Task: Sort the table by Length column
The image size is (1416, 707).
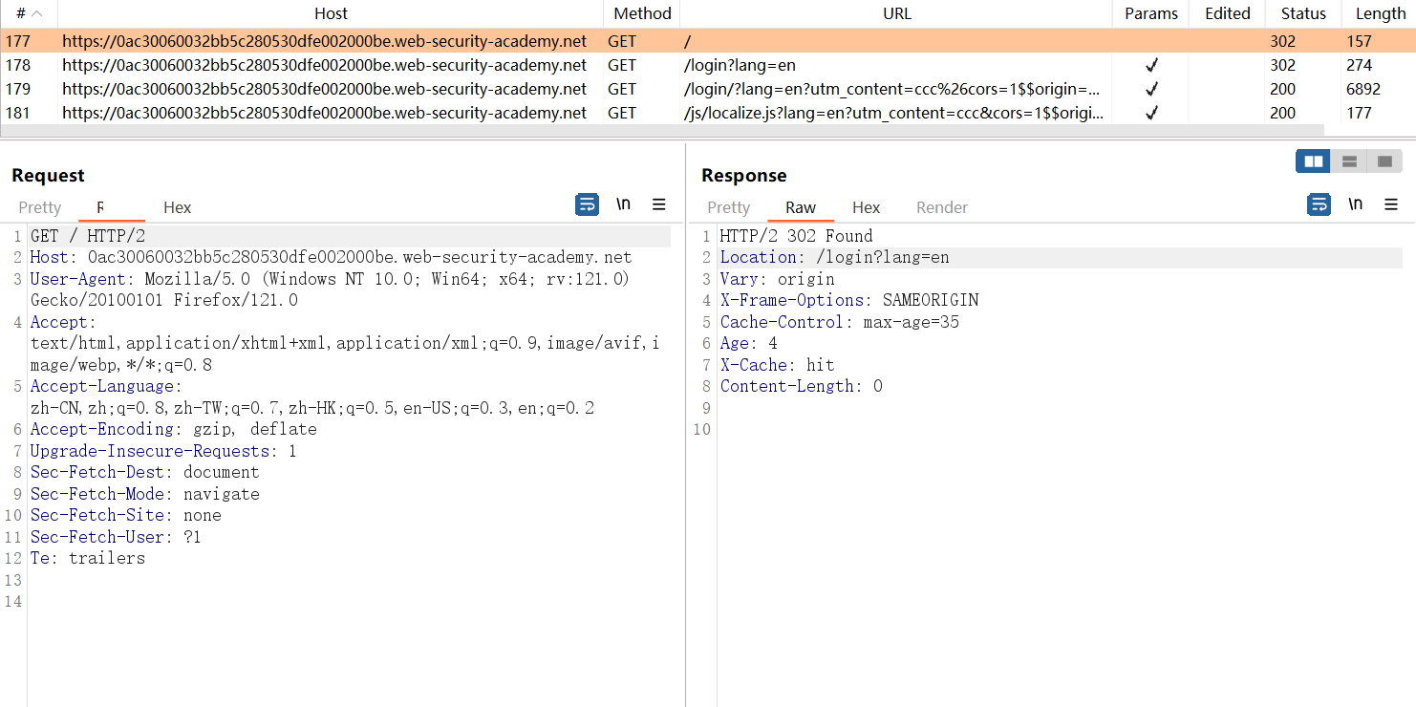Action: tap(1380, 13)
